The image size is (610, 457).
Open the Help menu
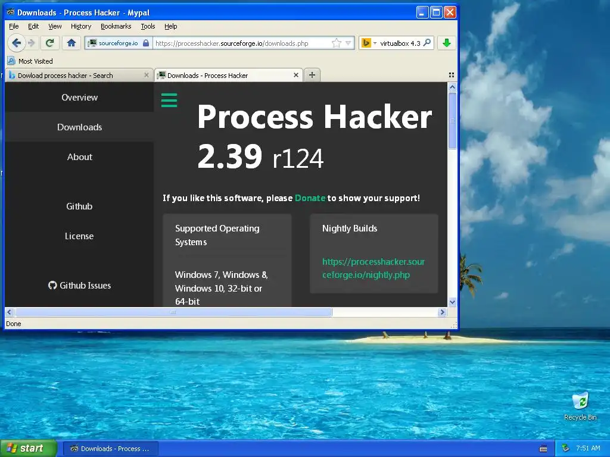(x=171, y=26)
